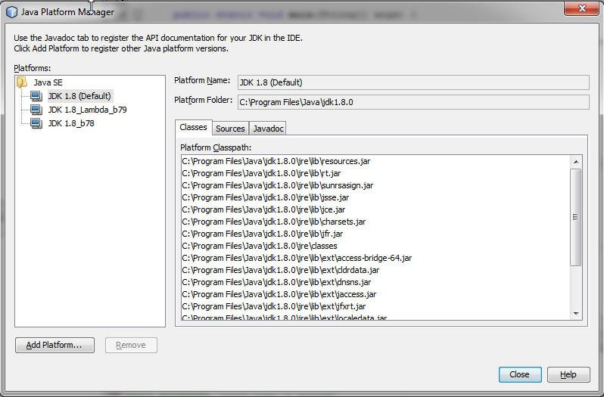
Task: Click the Add Platform... button
Action: tap(54, 345)
